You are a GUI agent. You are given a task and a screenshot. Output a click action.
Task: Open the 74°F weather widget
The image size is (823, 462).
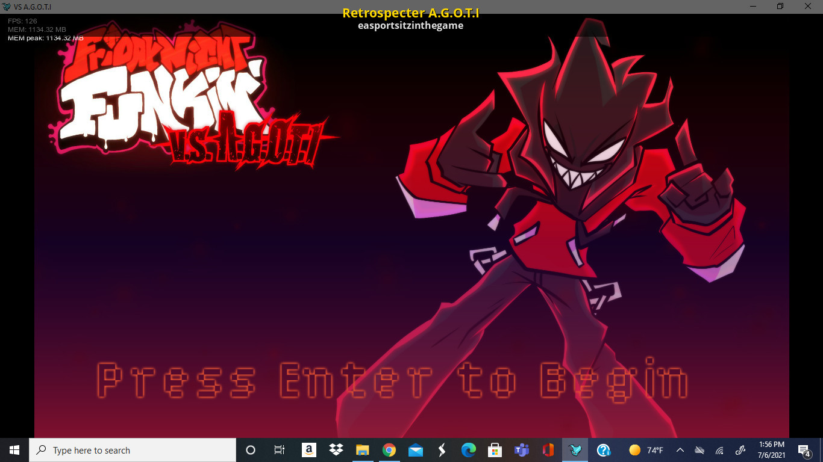coord(646,450)
